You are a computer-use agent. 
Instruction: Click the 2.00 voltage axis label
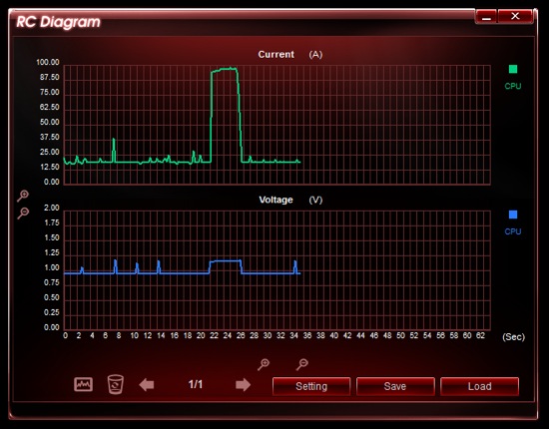(x=52, y=208)
